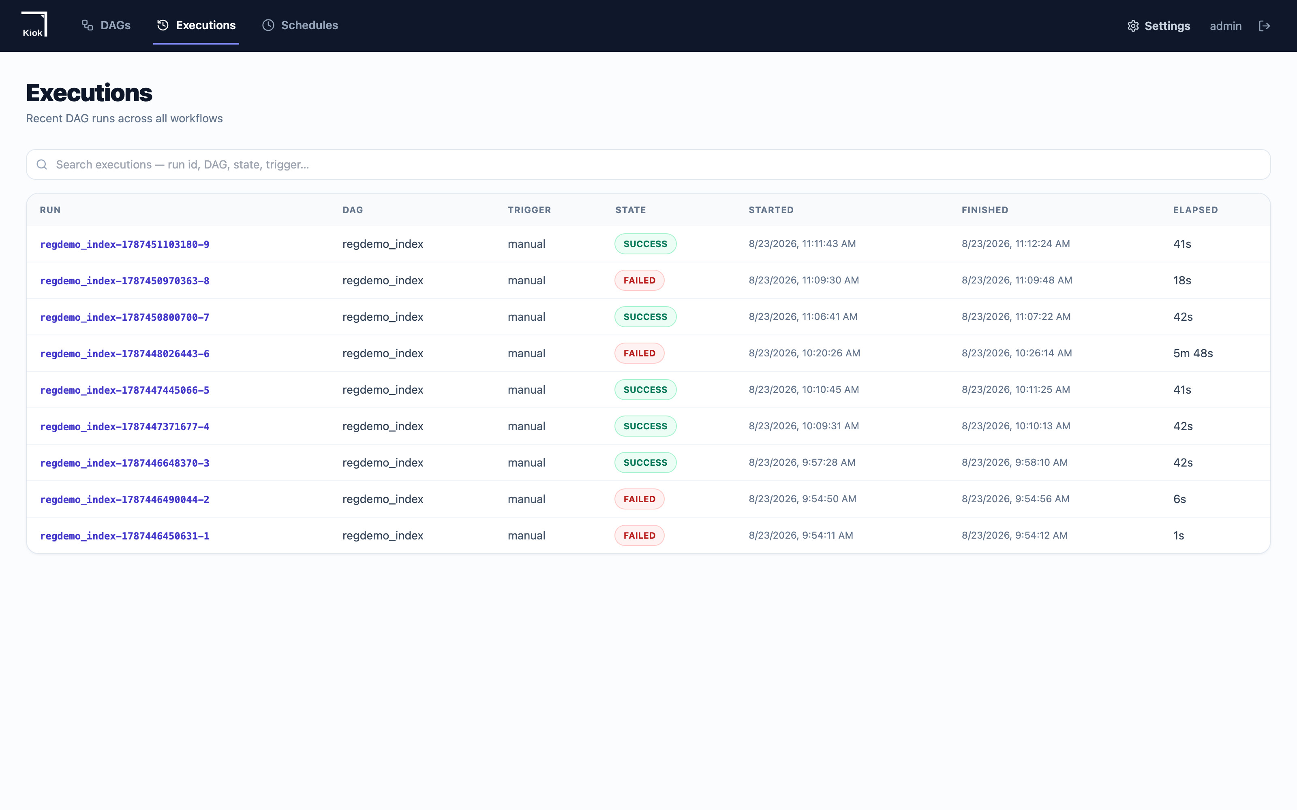Click the search magnifier icon
Viewport: 1297px width, 810px height.
coord(42,164)
